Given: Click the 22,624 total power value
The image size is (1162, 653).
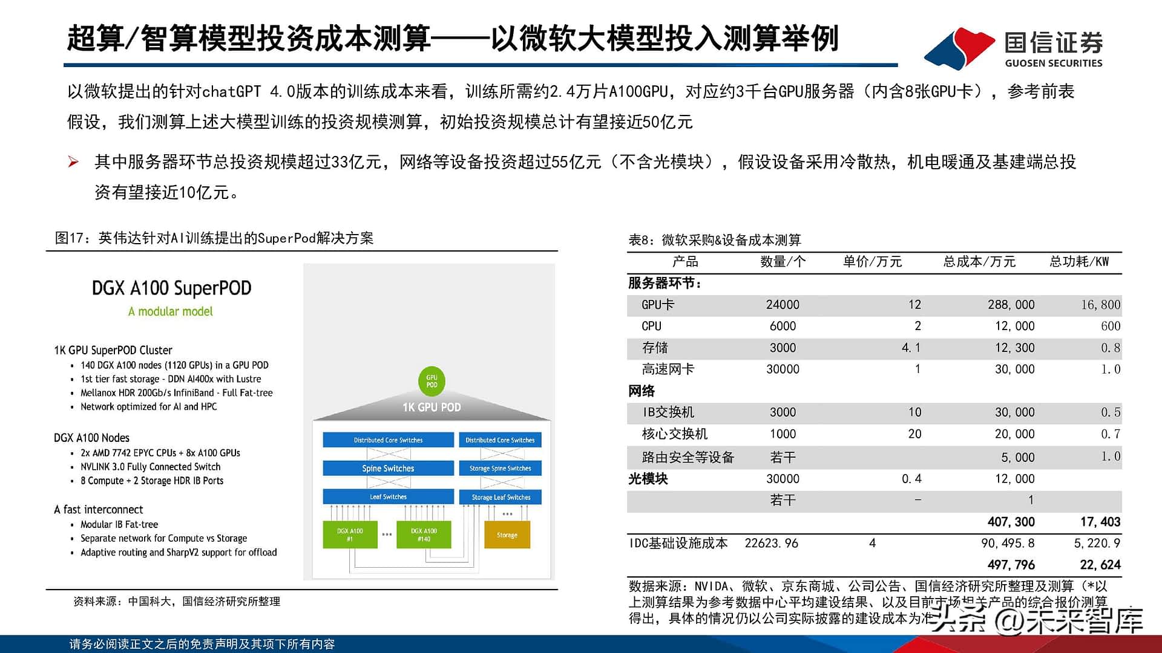Looking at the screenshot, I should 1101,565.
